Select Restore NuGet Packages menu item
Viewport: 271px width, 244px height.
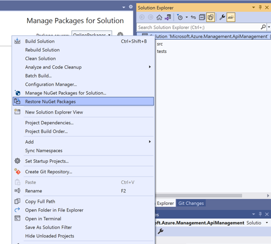pyautogui.click(x=83, y=101)
